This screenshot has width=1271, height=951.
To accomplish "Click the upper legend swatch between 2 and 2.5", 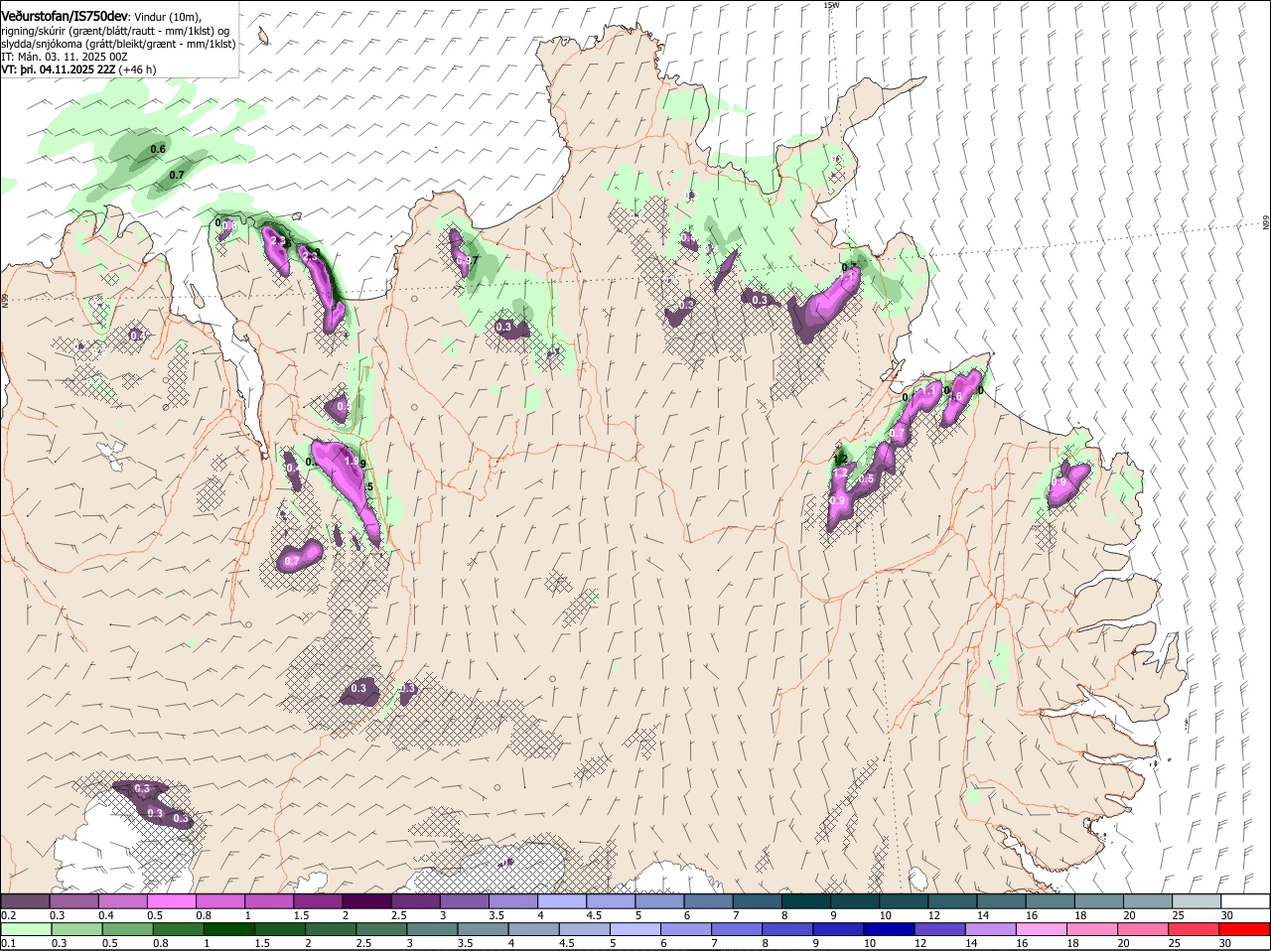I will 366,900.
